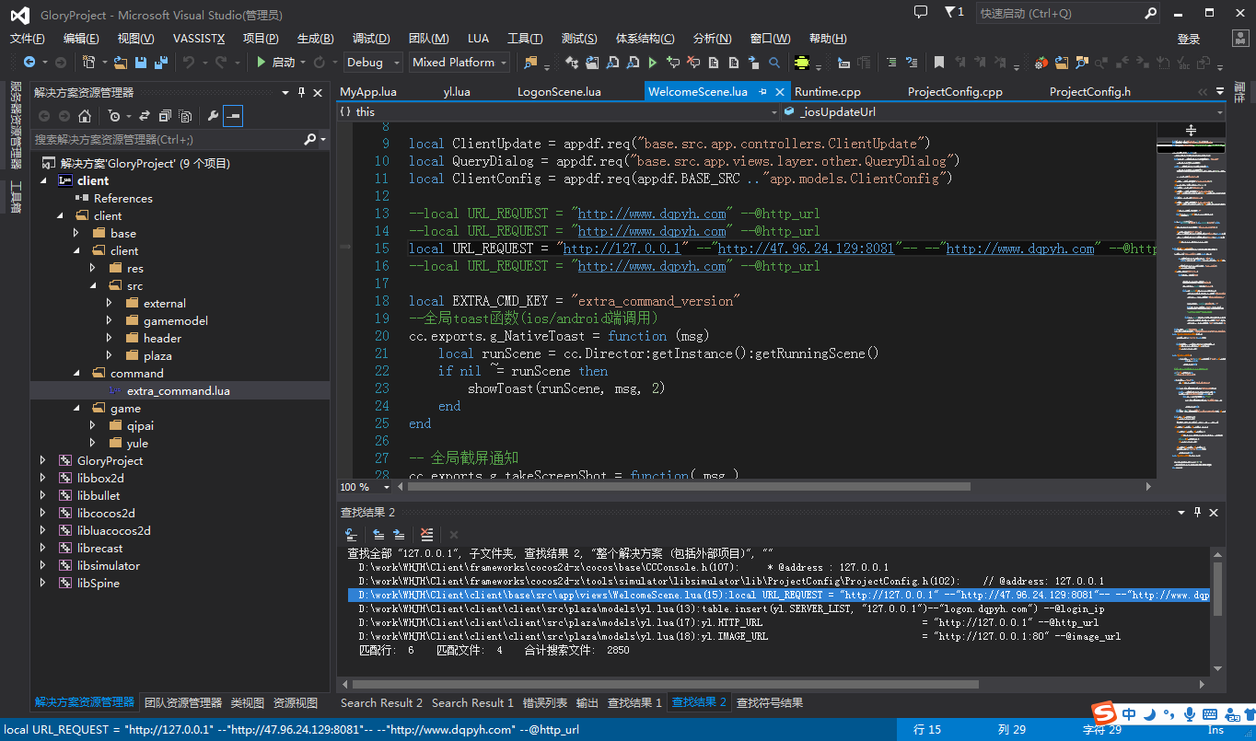This screenshot has width=1256, height=741.
Task: Collapse the client project node
Action: (x=43, y=181)
